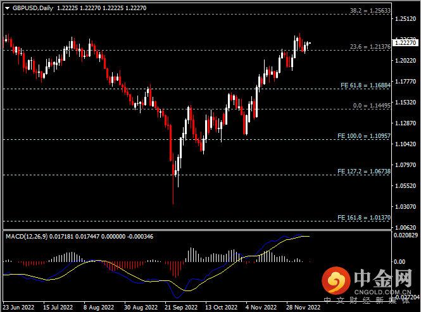This screenshot has width=421, height=312.
Task: Click the MACD 0.00 zero-level axis label
Action: click(x=401, y=261)
